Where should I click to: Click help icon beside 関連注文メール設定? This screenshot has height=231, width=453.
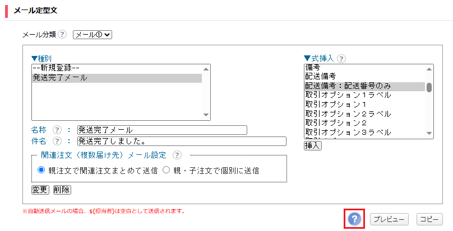tap(177, 155)
